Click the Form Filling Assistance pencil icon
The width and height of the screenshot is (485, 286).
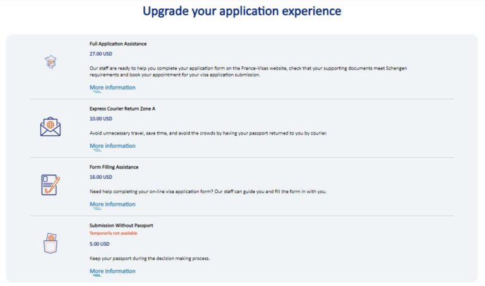[x=51, y=184]
